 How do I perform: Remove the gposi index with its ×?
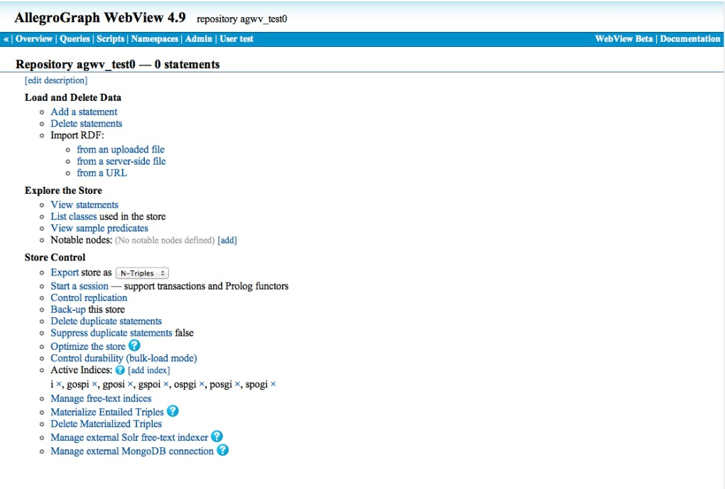(130, 384)
